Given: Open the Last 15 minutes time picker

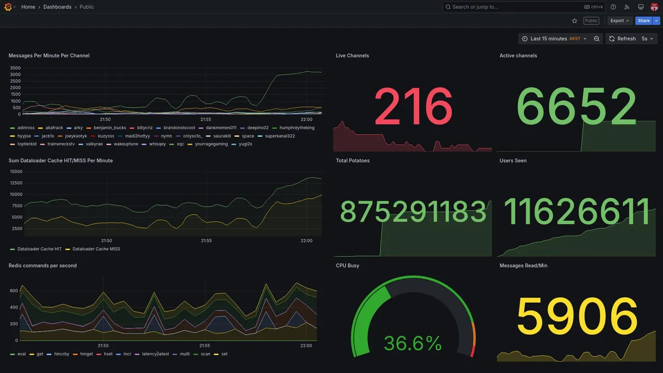Looking at the screenshot, I should [554, 39].
